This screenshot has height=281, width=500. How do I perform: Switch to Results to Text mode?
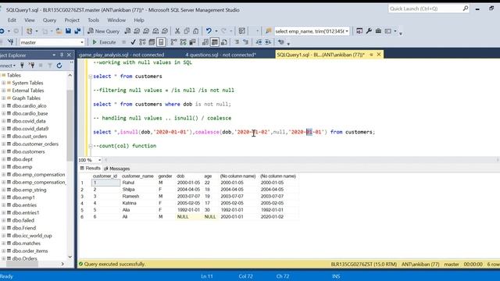point(205,42)
